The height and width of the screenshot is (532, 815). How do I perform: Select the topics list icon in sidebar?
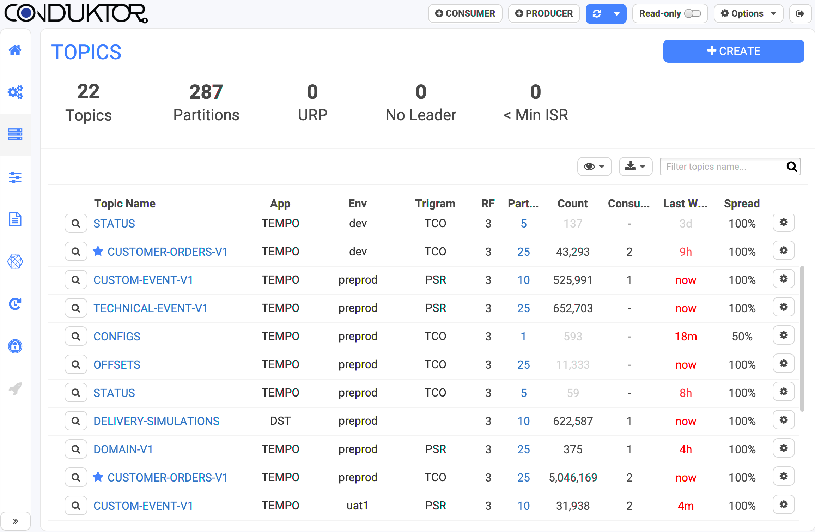point(15,134)
